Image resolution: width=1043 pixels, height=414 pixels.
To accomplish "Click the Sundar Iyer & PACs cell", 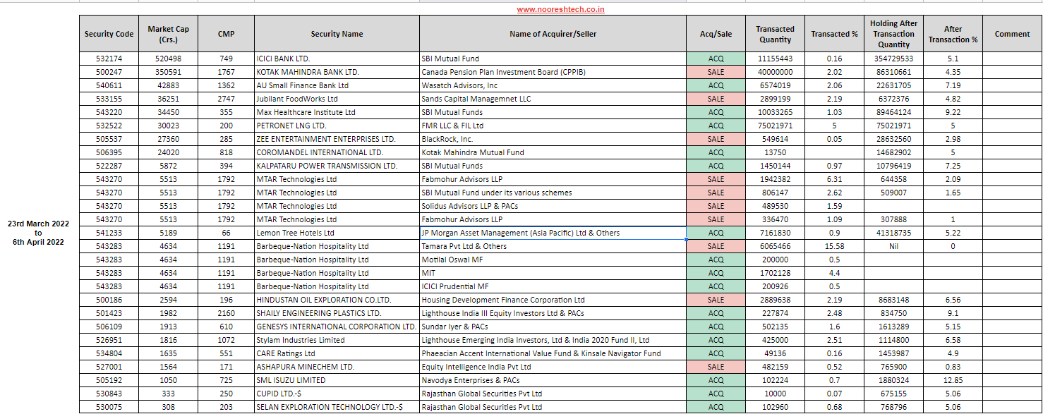I will pos(553,327).
